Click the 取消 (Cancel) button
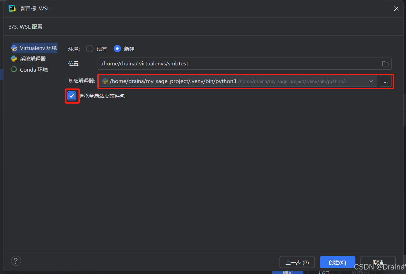The image size is (406, 274). pyautogui.click(x=378, y=262)
